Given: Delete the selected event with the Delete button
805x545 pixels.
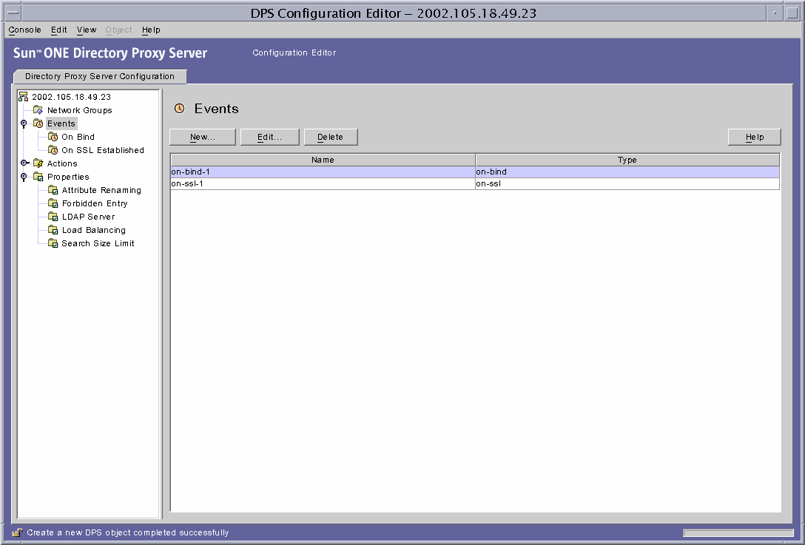Looking at the screenshot, I should pyautogui.click(x=330, y=137).
